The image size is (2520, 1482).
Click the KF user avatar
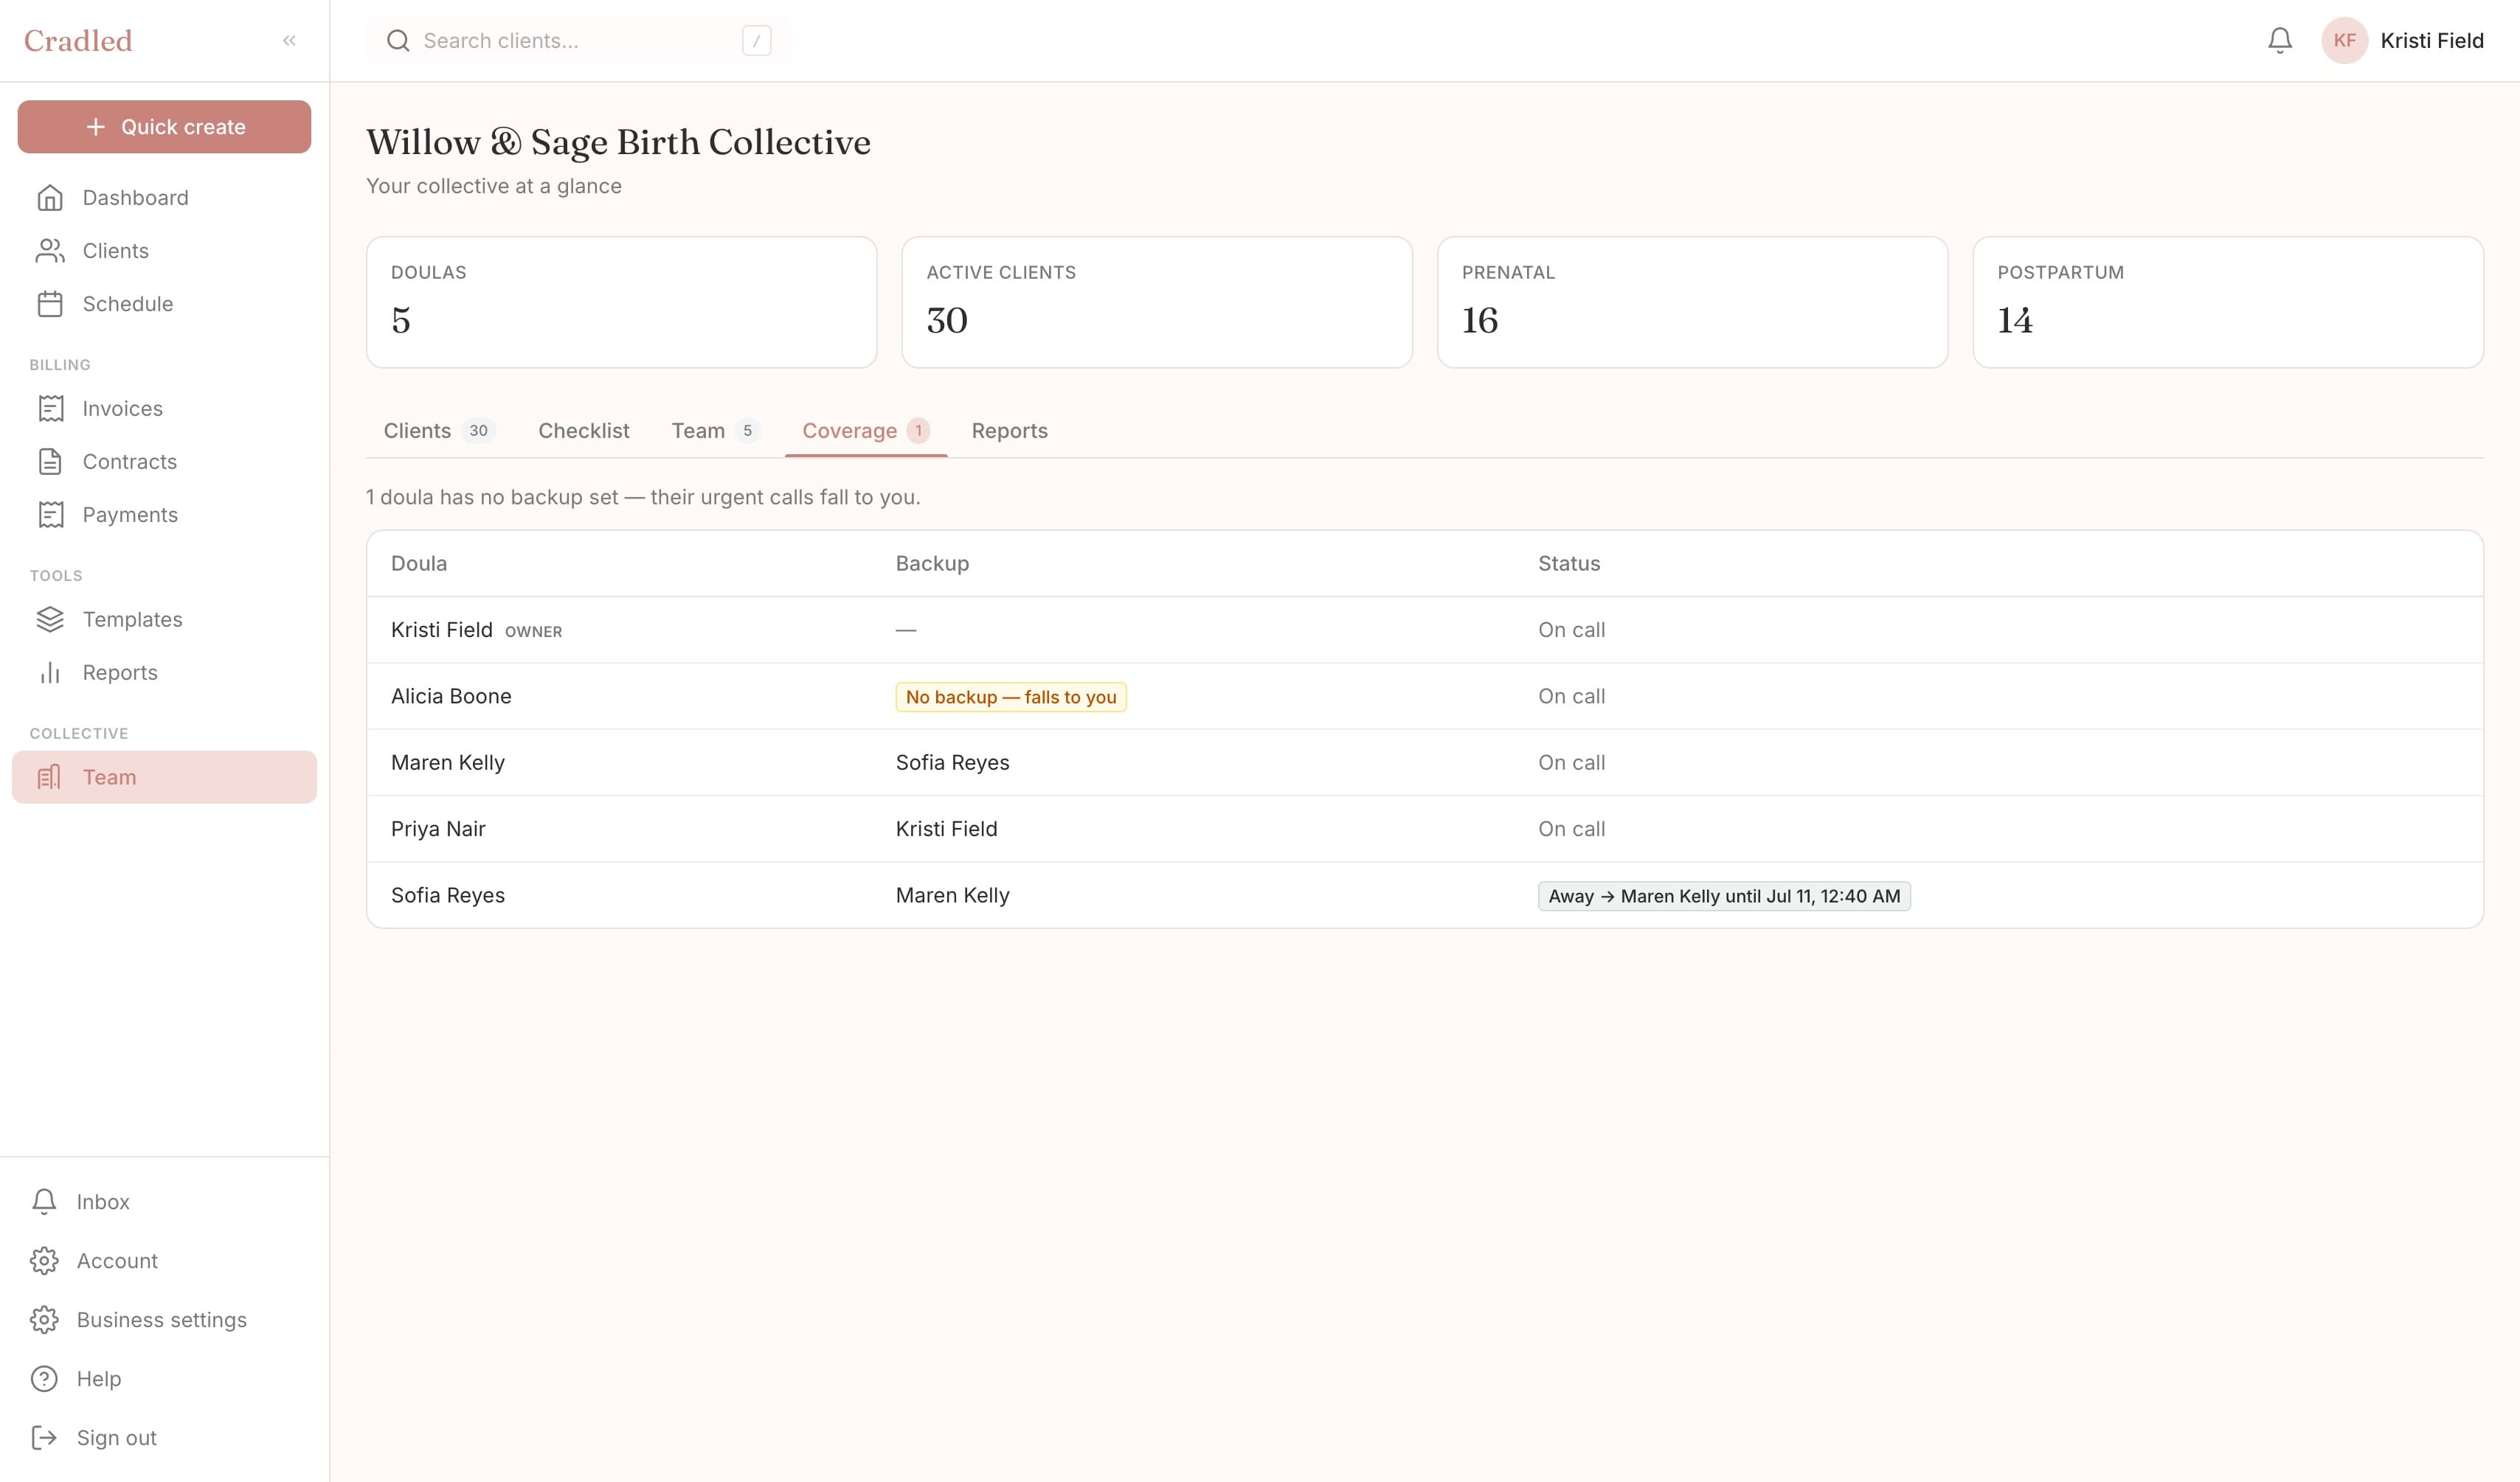coord(2345,41)
